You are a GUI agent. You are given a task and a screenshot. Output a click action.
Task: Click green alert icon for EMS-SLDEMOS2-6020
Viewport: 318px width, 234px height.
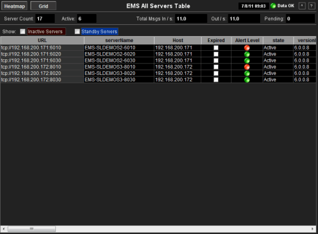pos(247,54)
